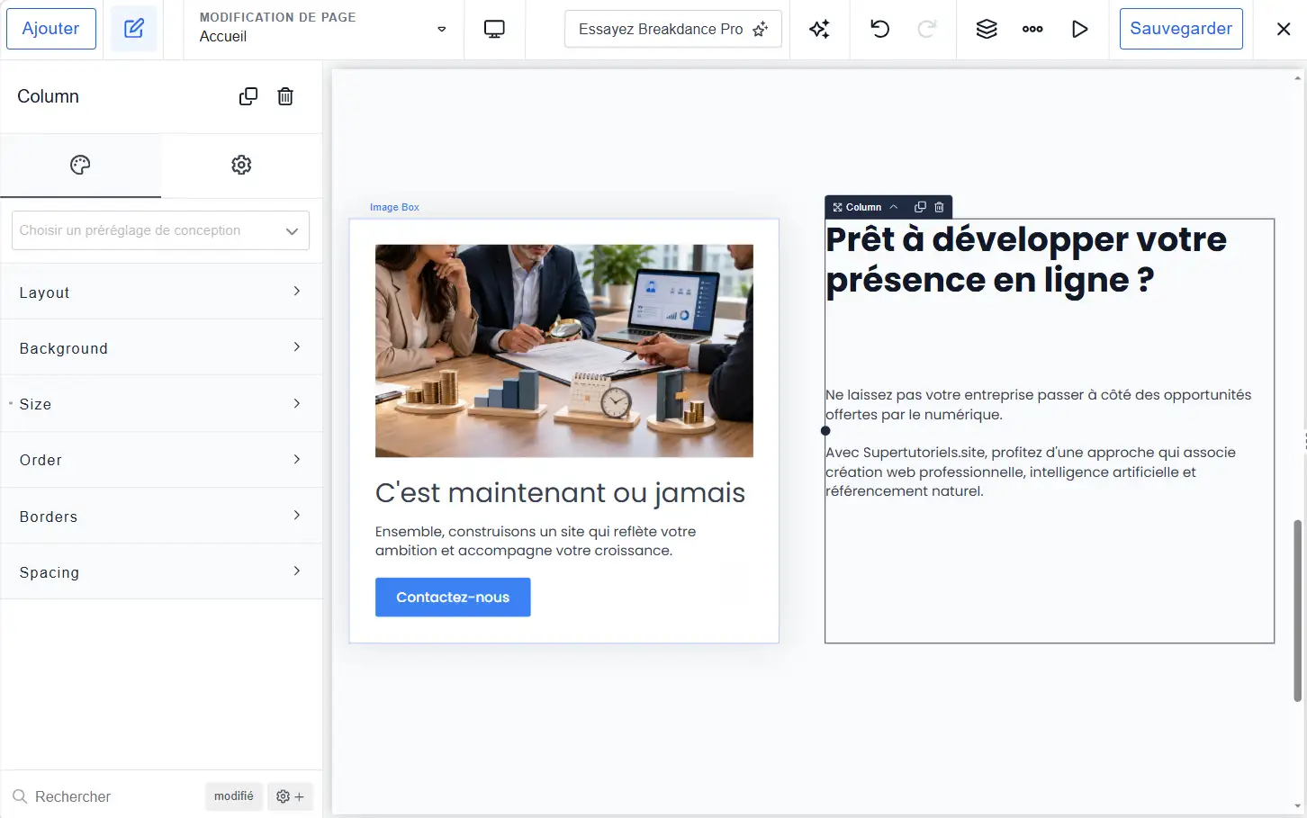Open the gear-plus options near search
The height and width of the screenshot is (818, 1307).
point(290,796)
